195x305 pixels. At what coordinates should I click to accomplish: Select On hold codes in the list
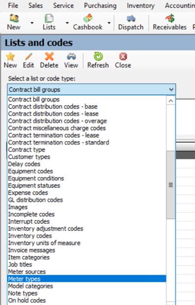[x=87, y=301]
